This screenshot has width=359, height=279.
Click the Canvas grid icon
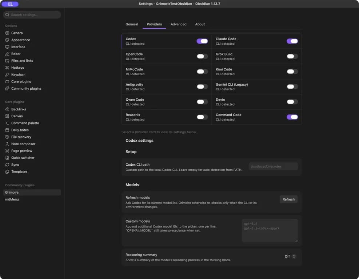pos(7,116)
